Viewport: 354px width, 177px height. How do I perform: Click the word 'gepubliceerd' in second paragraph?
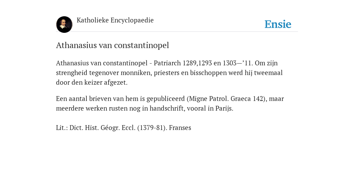point(166,99)
